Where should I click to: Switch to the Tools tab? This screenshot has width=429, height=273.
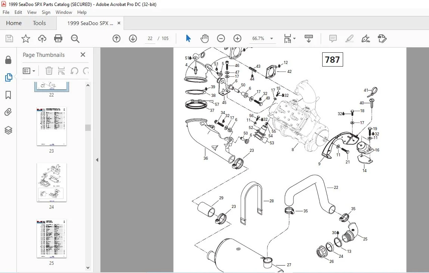coord(39,23)
